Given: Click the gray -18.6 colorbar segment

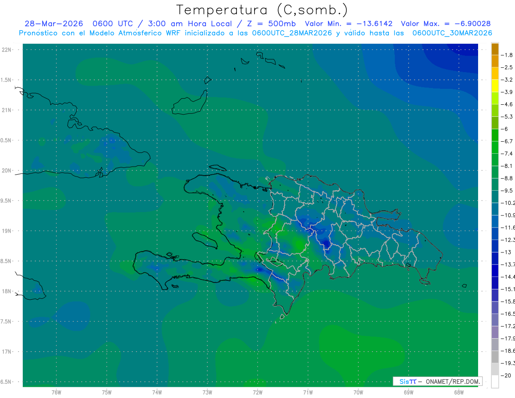Looking at the screenshot, I should (495, 345).
